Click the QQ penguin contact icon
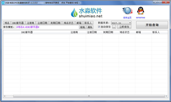 coord(141,10)
